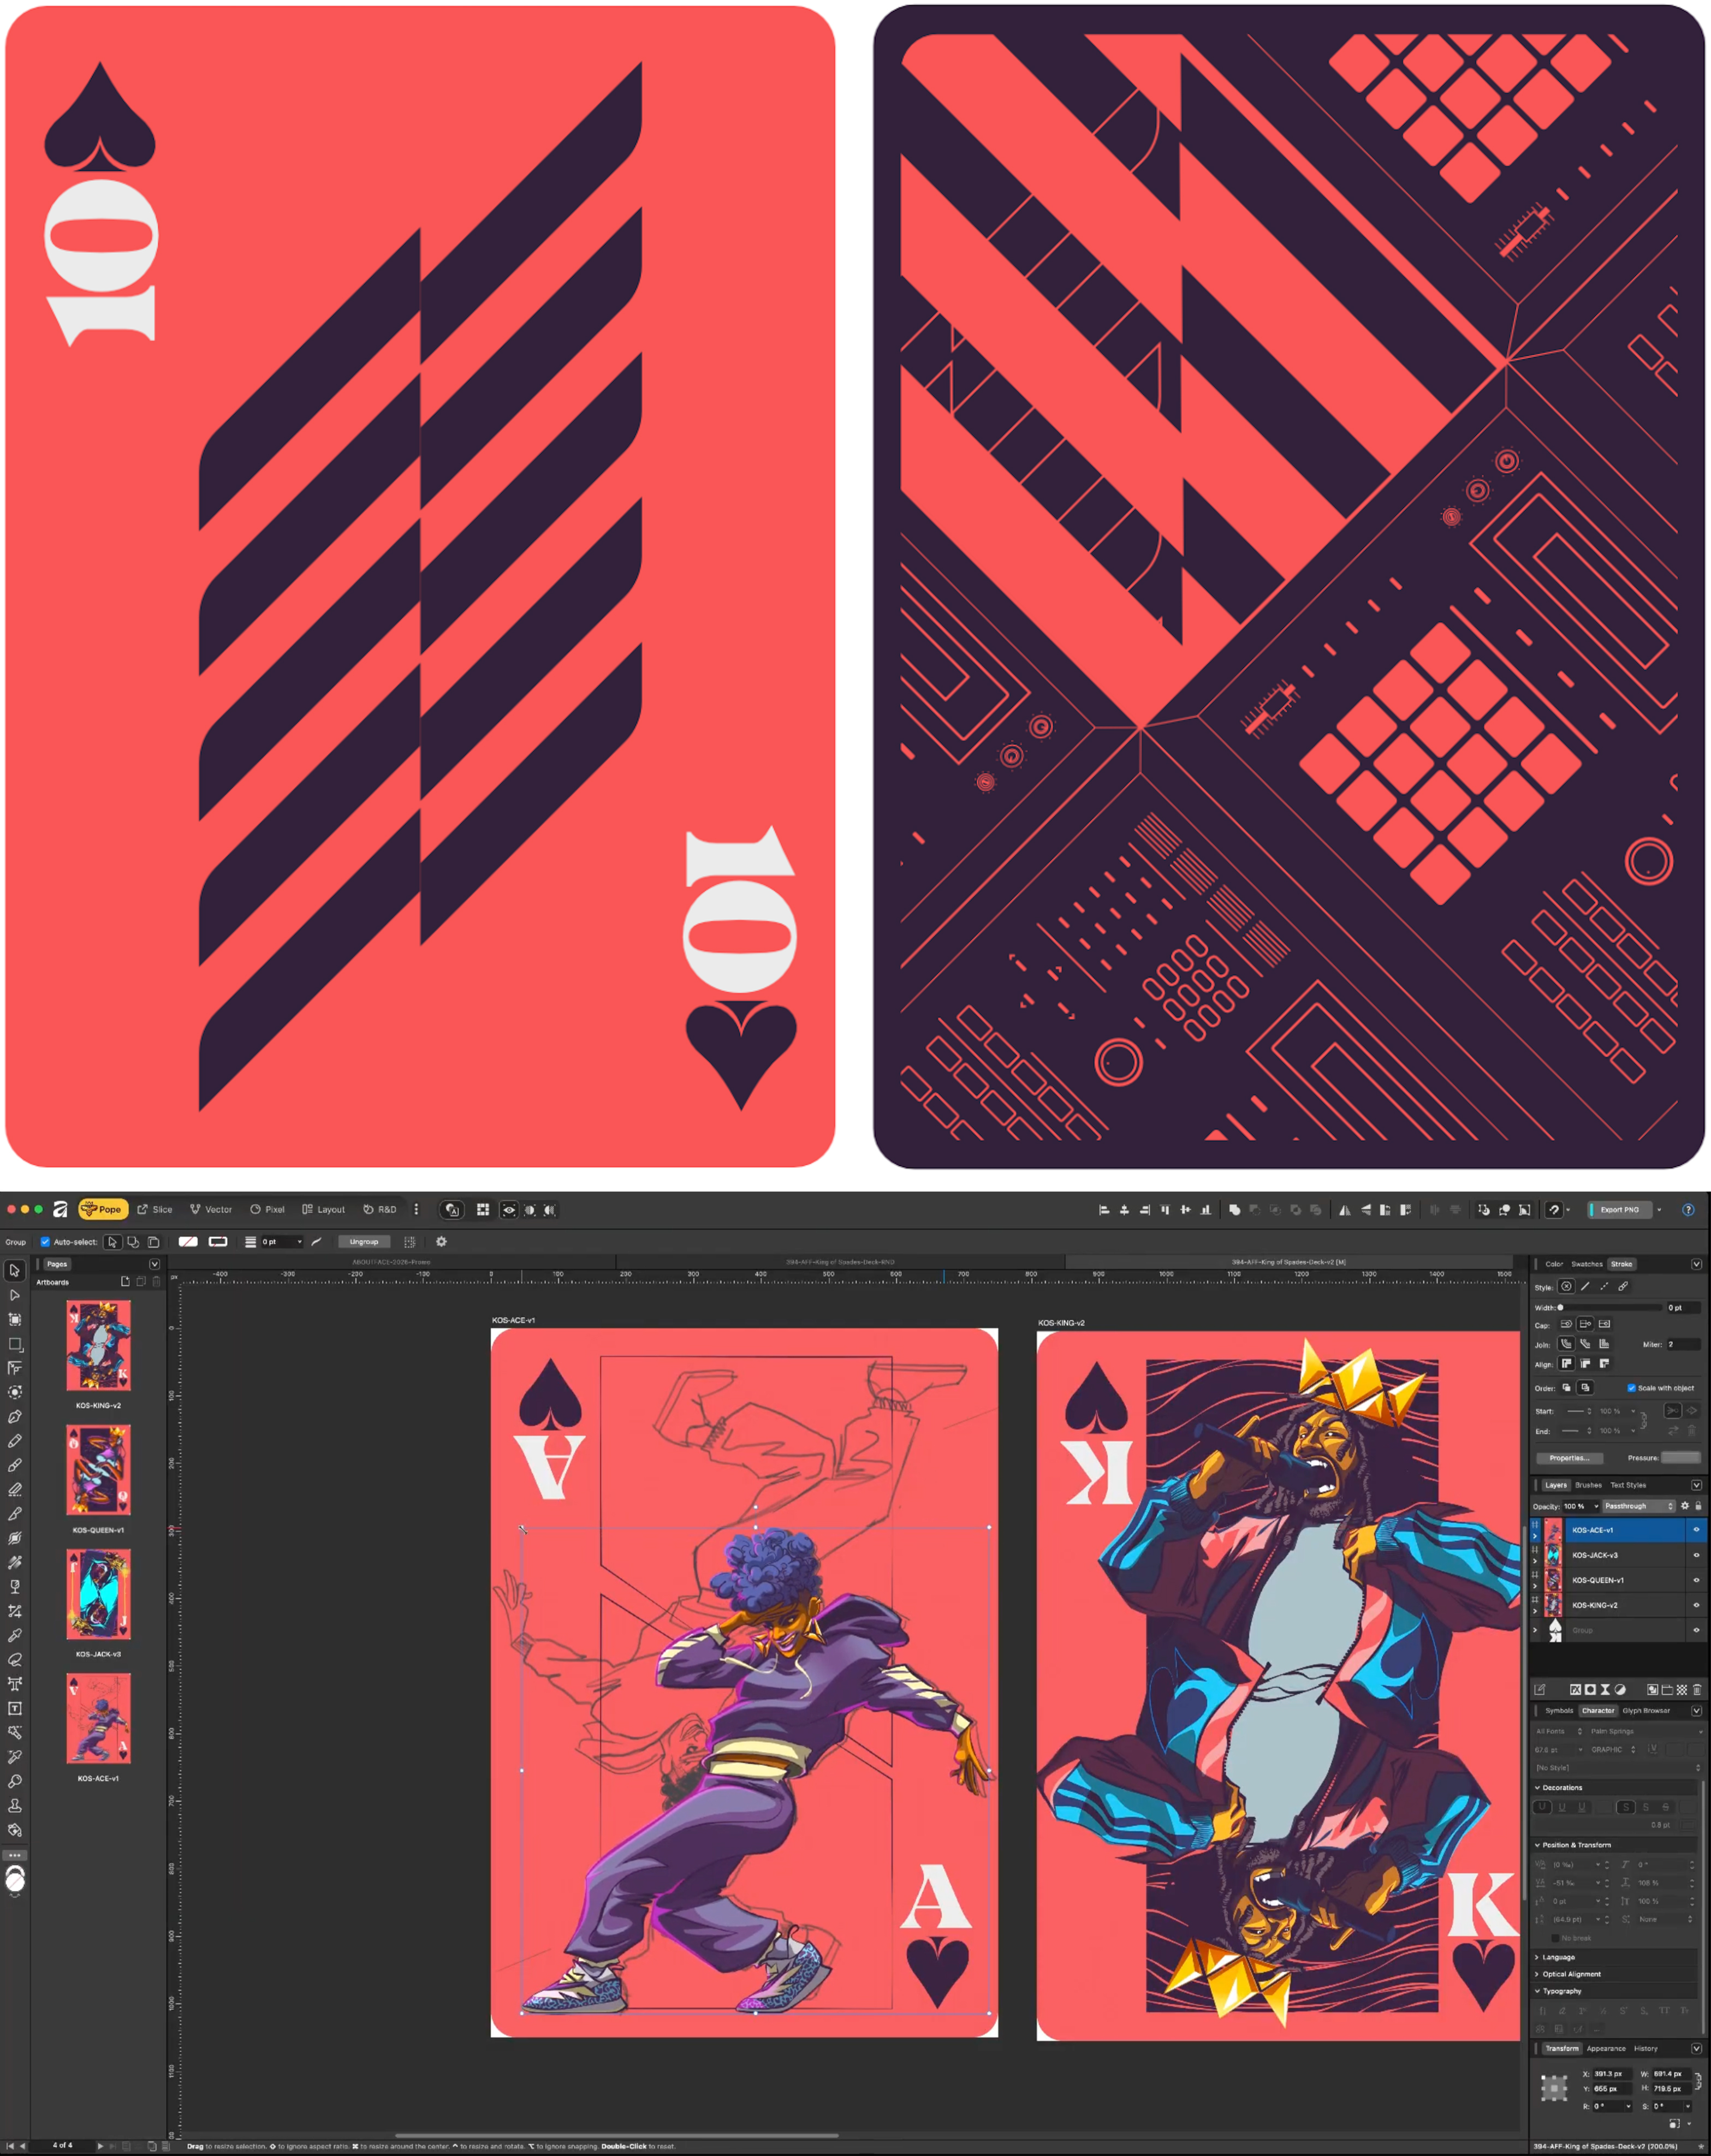Switch to the Symbols tab

pos(1559,1711)
